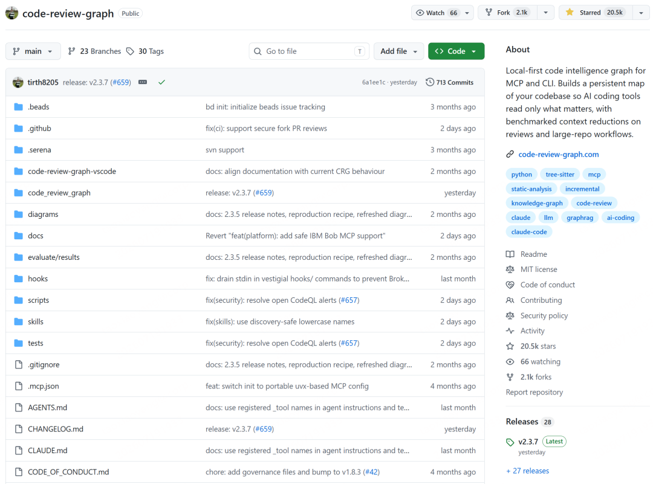Image resolution: width=653 pixels, height=484 pixels.
Task: Click the Watch button with 66 watchers
Action: [x=437, y=13]
